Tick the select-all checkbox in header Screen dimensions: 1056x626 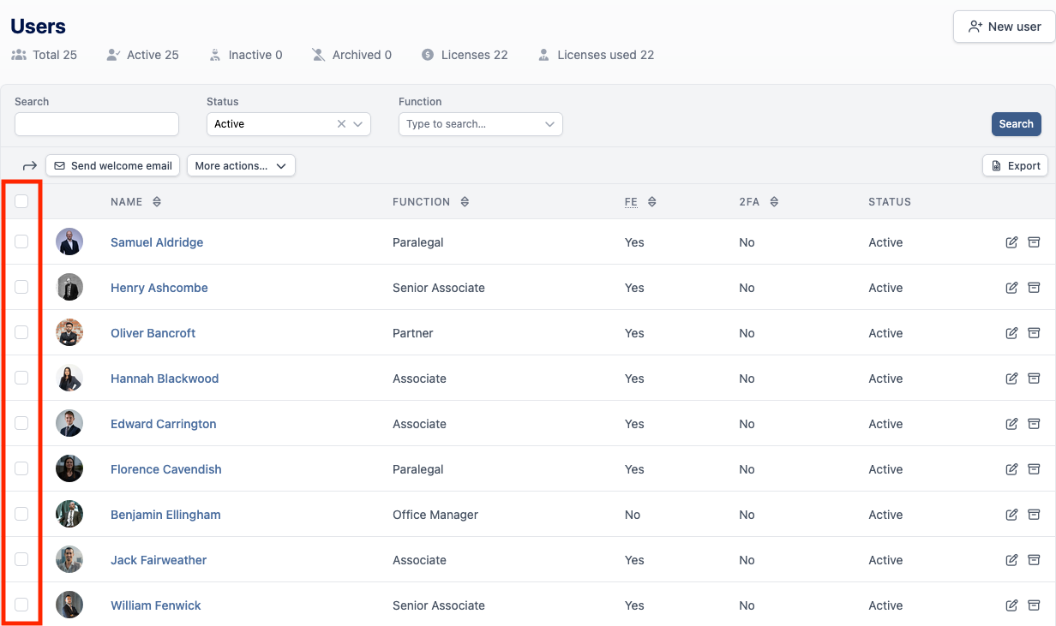tap(21, 201)
